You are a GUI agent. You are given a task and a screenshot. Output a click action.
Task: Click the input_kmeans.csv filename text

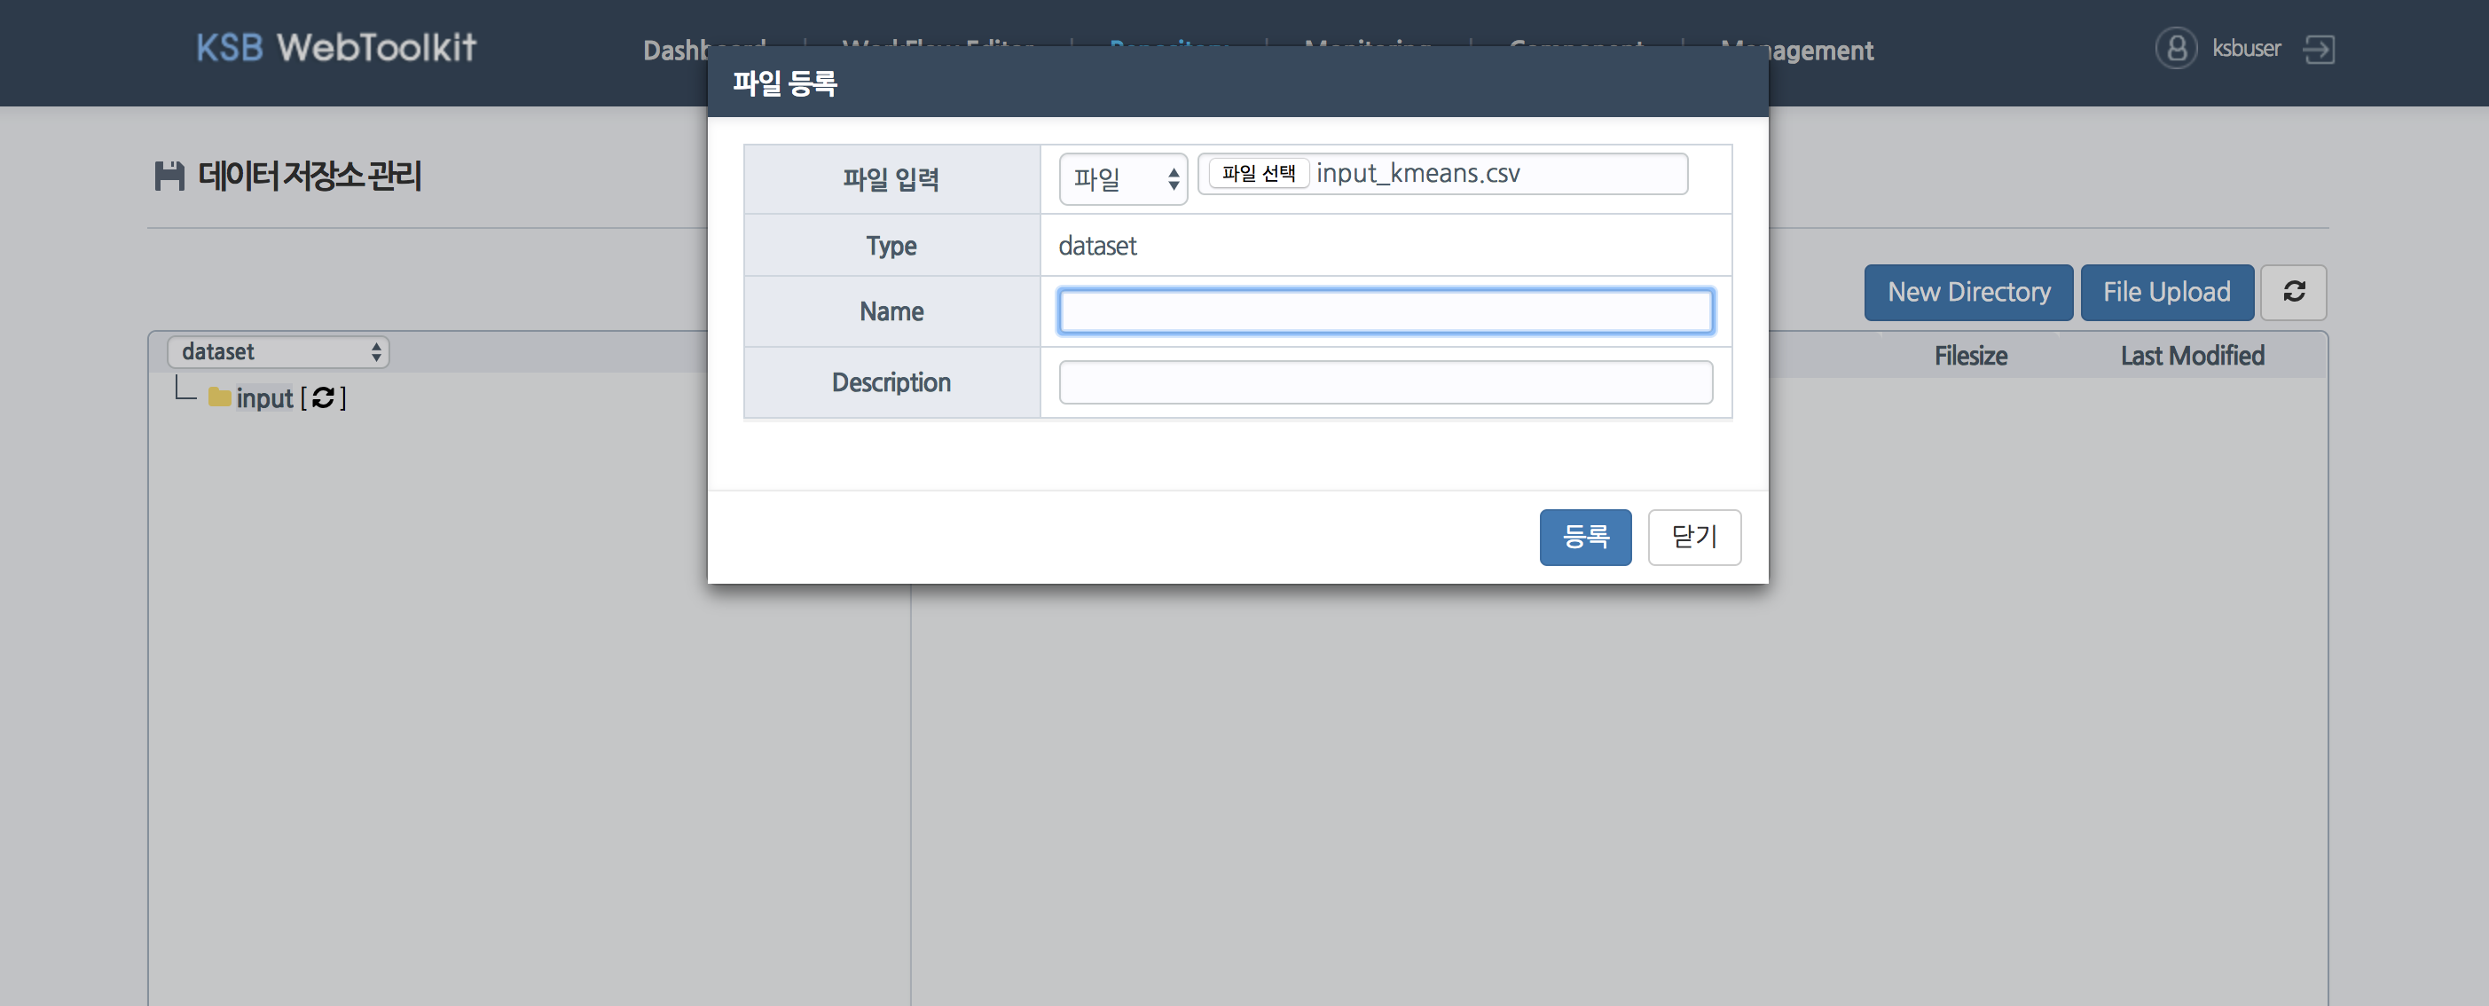coord(1417,173)
